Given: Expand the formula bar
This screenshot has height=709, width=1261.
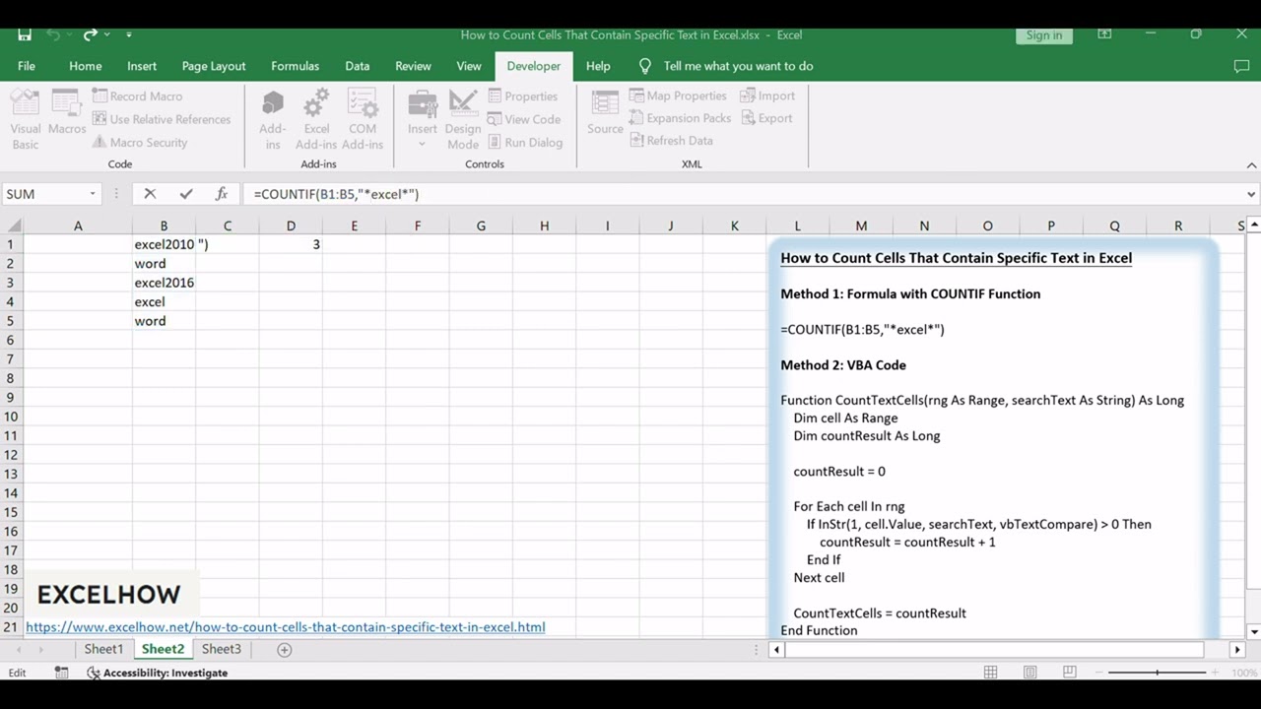Looking at the screenshot, I should click(x=1251, y=194).
